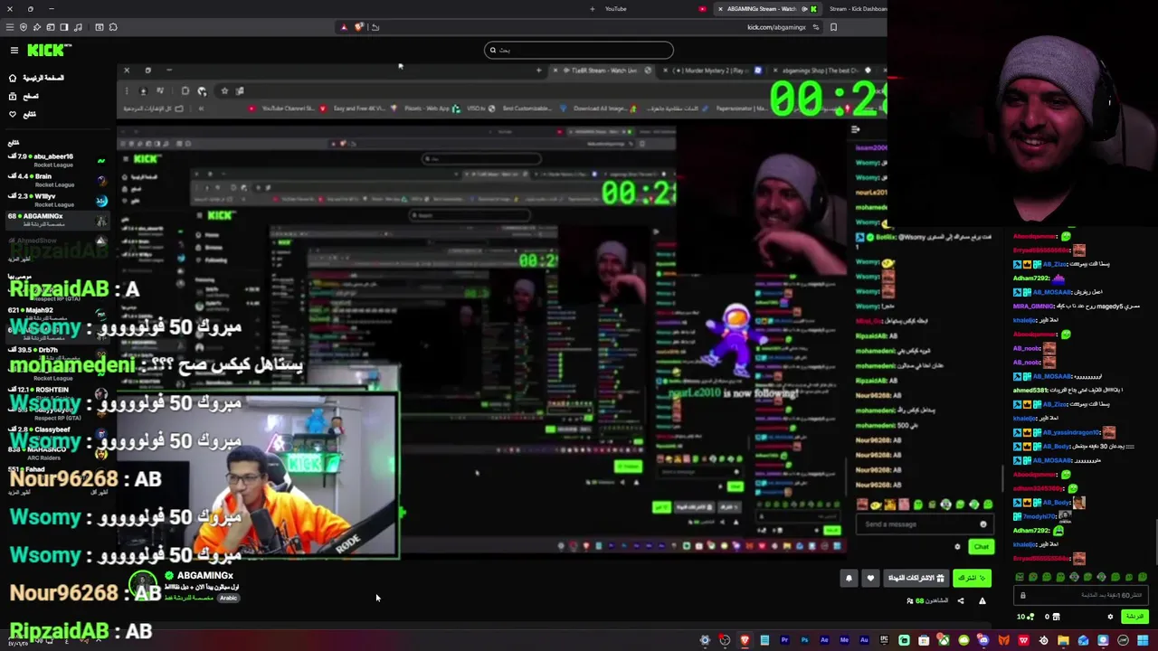
Task: Click the green Chat button in streamed chat
Action: point(982,547)
